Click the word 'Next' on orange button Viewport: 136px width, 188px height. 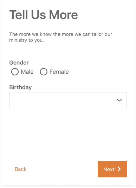(109, 169)
